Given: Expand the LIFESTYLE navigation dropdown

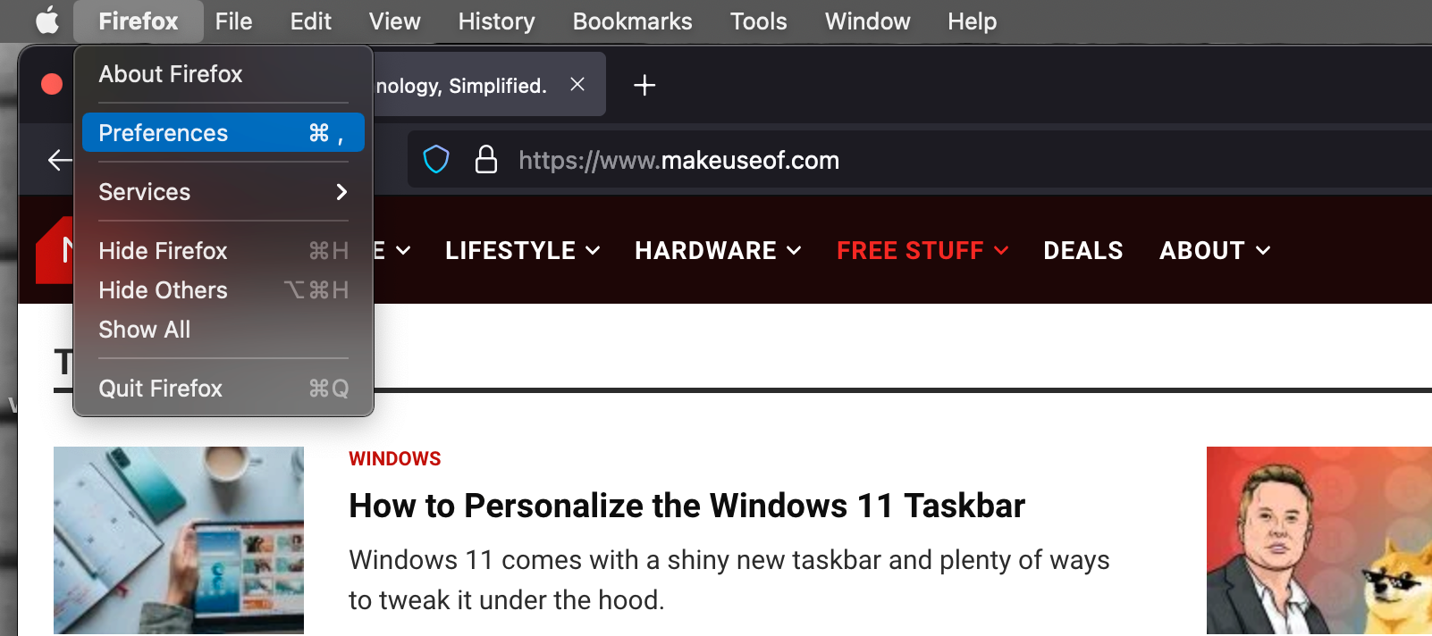Looking at the screenshot, I should pos(522,251).
